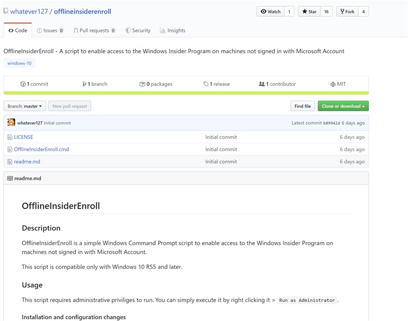Click the Issues tab exclamation icon
This screenshot has width=408, height=321.
coord(39,30)
